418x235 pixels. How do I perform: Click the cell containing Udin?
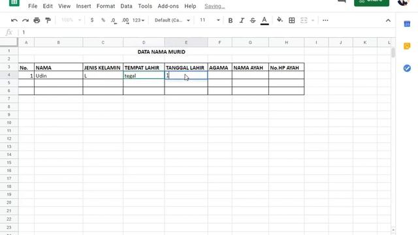point(58,76)
